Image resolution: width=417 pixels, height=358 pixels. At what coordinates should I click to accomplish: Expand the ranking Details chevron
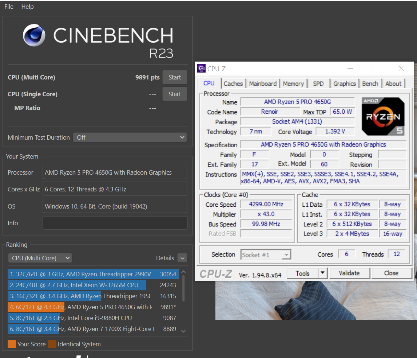click(182, 258)
